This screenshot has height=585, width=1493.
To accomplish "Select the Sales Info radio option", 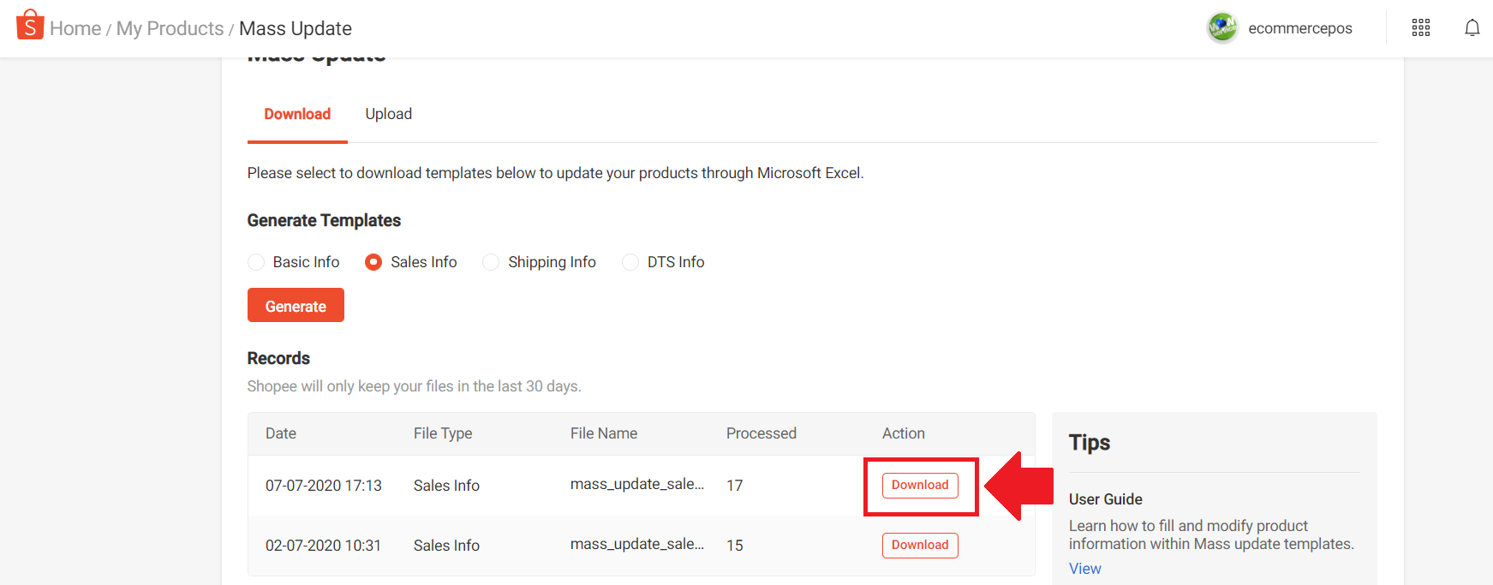I will click(373, 262).
